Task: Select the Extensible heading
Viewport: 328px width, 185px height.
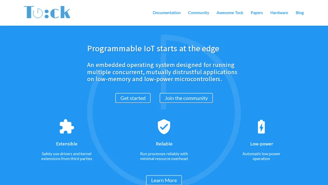Action: point(67,144)
